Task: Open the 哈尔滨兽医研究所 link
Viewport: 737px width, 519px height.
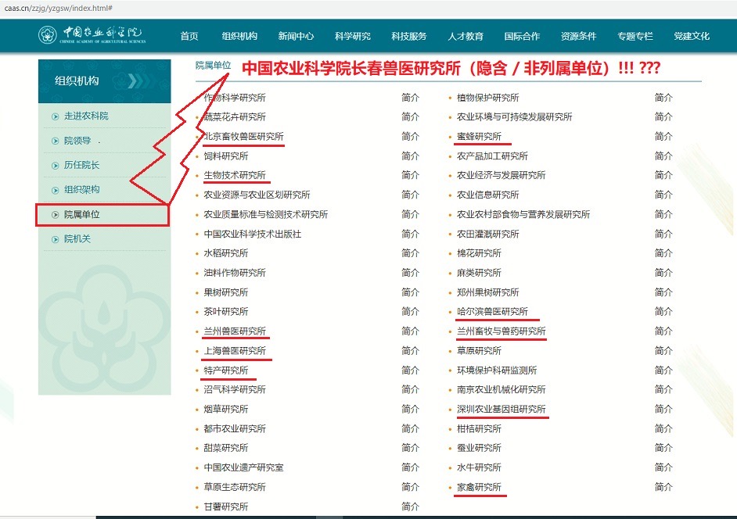Action: pyautogui.click(x=492, y=312)
